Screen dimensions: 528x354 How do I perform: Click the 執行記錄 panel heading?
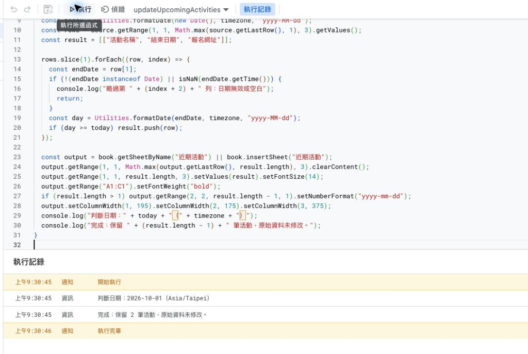tap(29, 262)
